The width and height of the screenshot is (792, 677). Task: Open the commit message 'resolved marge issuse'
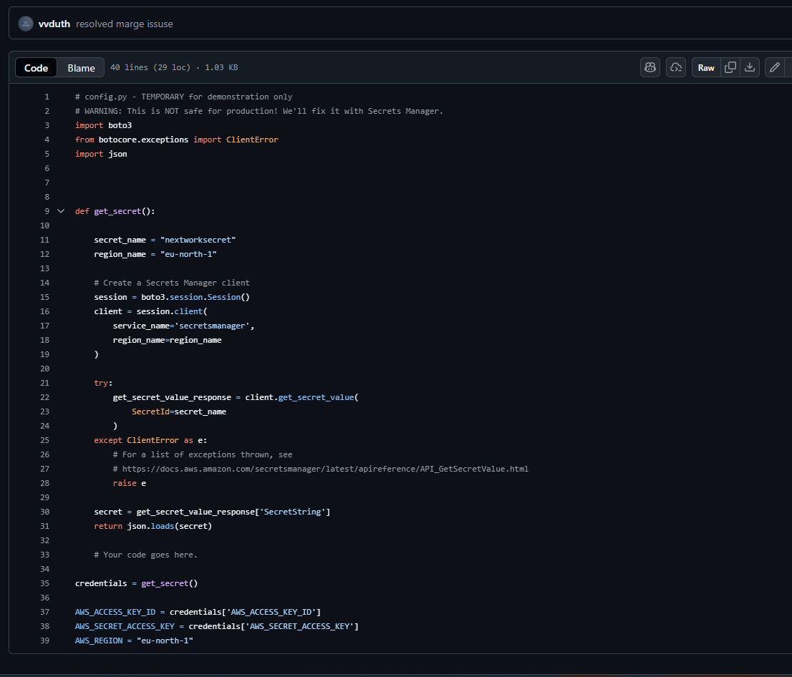tap(124, 24)
